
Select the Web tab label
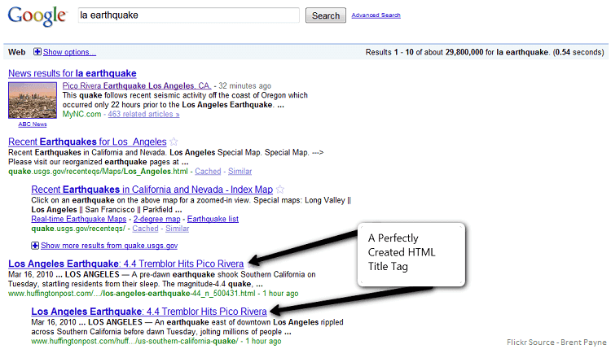16,52
